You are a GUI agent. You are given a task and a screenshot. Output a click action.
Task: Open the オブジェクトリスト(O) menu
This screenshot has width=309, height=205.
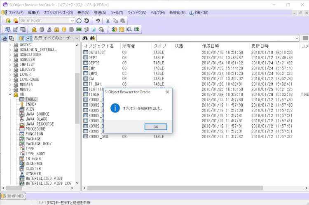[x=59, y=13]
